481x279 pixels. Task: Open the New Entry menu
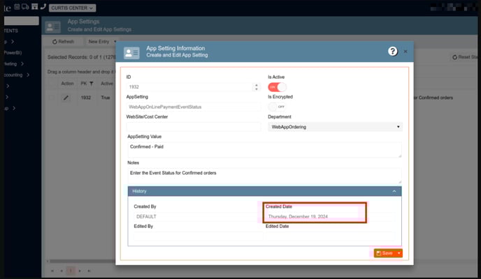[x=100, y=42]
